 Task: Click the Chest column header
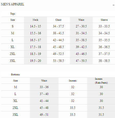(58, 20)
